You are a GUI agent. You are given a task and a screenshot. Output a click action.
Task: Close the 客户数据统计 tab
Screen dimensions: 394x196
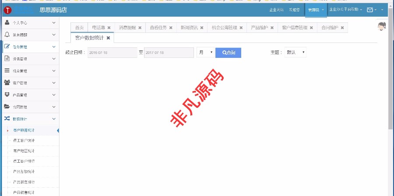(108, 38)
